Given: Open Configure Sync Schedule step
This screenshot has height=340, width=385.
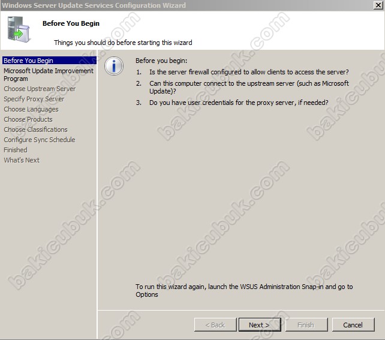Looking at the screenshot, I should pyautogui.click(x=40, y=140).
